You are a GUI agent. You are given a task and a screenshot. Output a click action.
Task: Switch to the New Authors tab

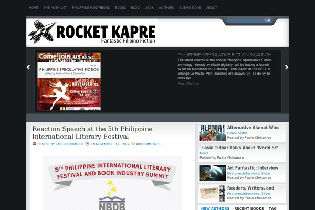(215, 208)
